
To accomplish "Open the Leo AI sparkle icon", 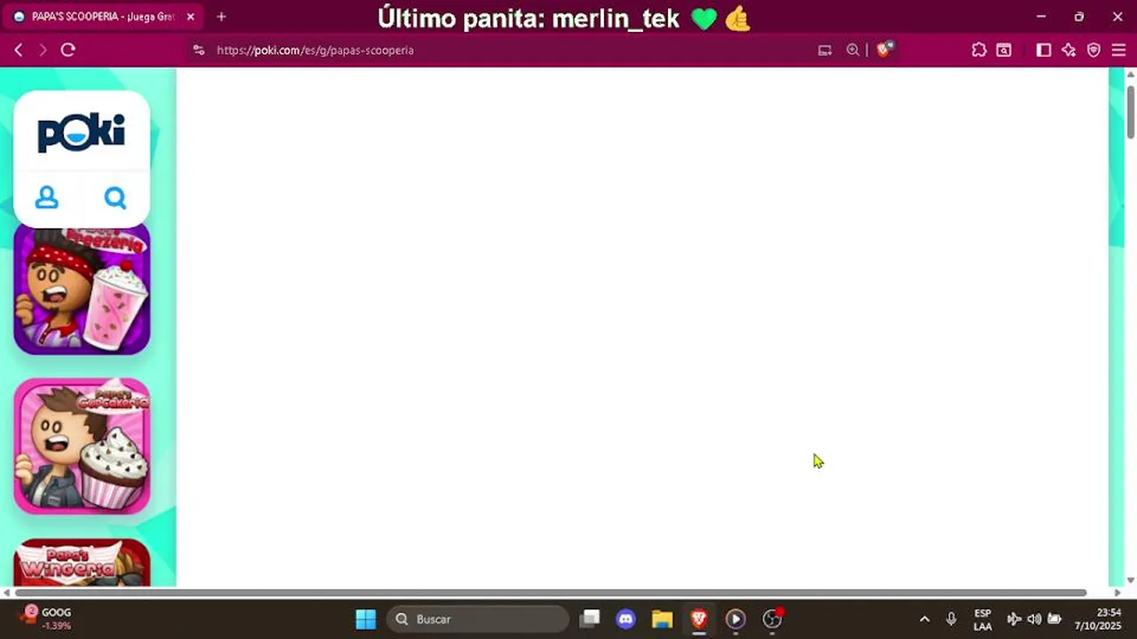I will [x=1069, y=51].
